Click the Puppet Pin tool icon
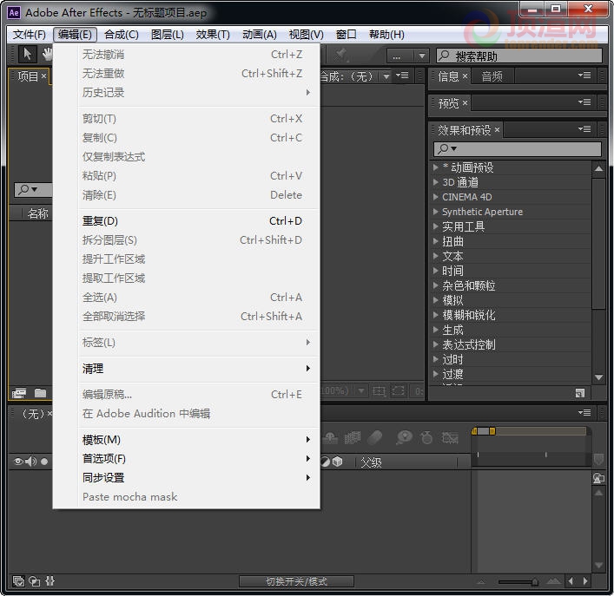Image resolution: width=614 pixels, height=596 pixels. pos(340,55)
